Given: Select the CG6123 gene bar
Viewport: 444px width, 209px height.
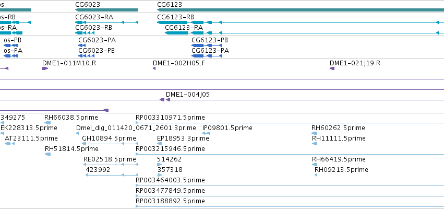Looking at the screenshot, I should point(301,10).
